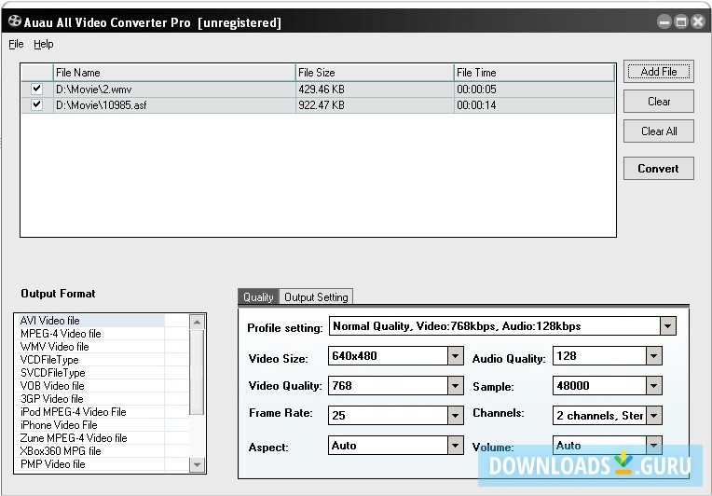Select XBox360 MPG file output format
Image resolution: width=712 pixels, height=496 pixels.
point(89,451)
